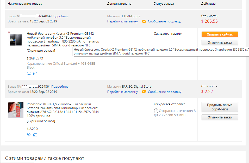
Task: Open Sony Xperia XZ Premium product thumbnail
Action: pos(16,39)
